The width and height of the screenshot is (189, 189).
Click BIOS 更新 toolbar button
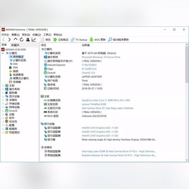tap(98, 40)
